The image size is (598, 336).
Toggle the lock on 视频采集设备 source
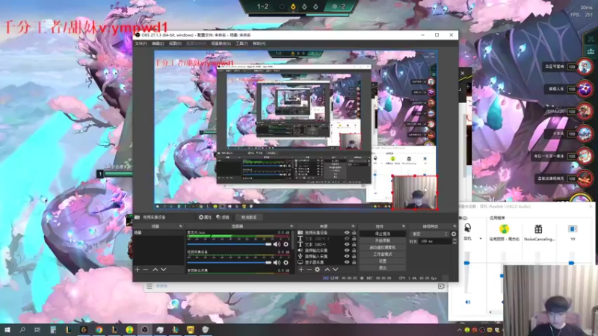[x=354, y=232]
